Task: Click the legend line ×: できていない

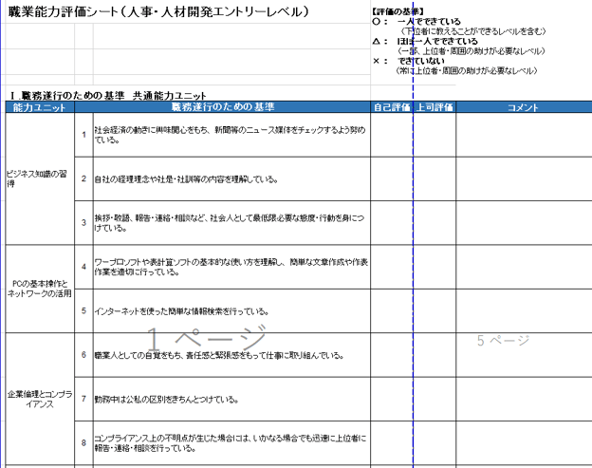Action: click(x=409, y=61)
